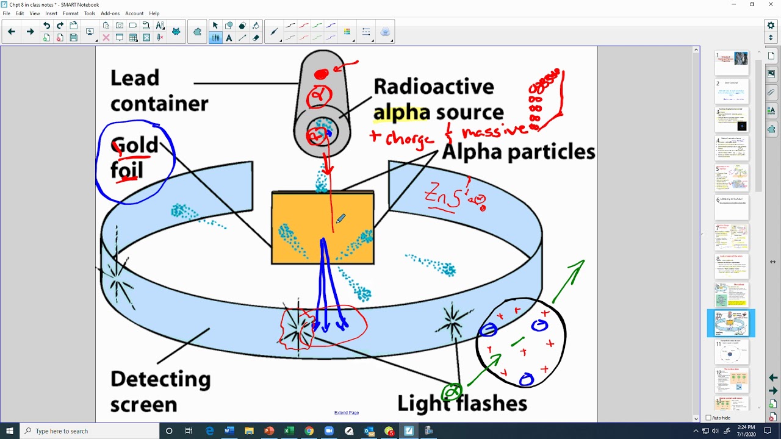The height and width of the screenshot is (439, 781).
Task: Delete page using sidebar bottom red icon
Action: pyautogui.click(x=772, y=416)
